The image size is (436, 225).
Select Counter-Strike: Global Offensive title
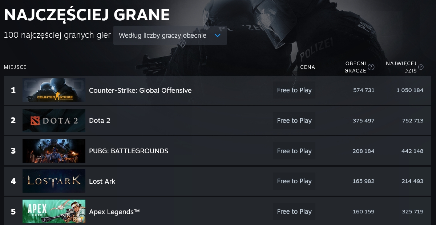click(x=140, y=90)
